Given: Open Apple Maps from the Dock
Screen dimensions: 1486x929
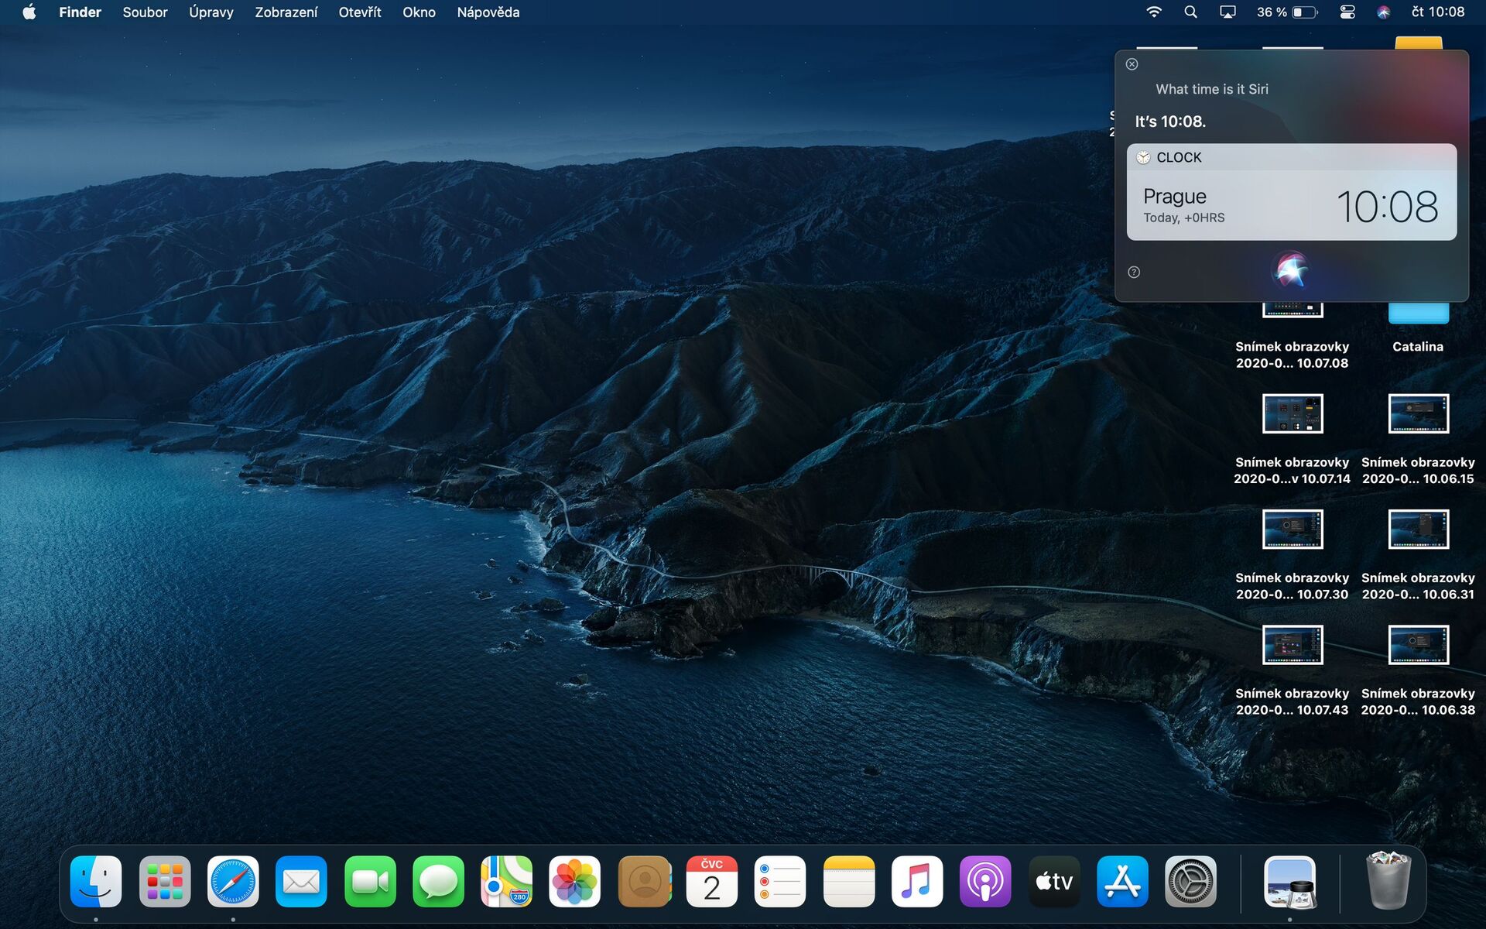Looking at the screenshot, I should coord(505,881).
